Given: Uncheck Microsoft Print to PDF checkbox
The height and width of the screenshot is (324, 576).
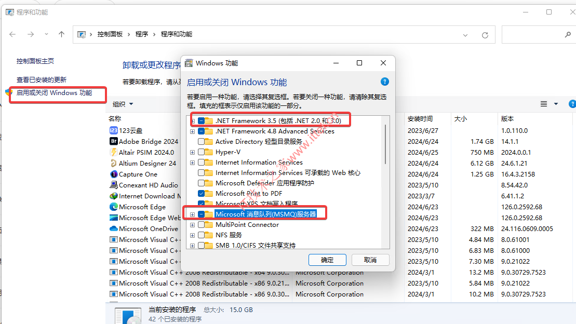Looking at the screenshot, I should click(x=202, y=193).
